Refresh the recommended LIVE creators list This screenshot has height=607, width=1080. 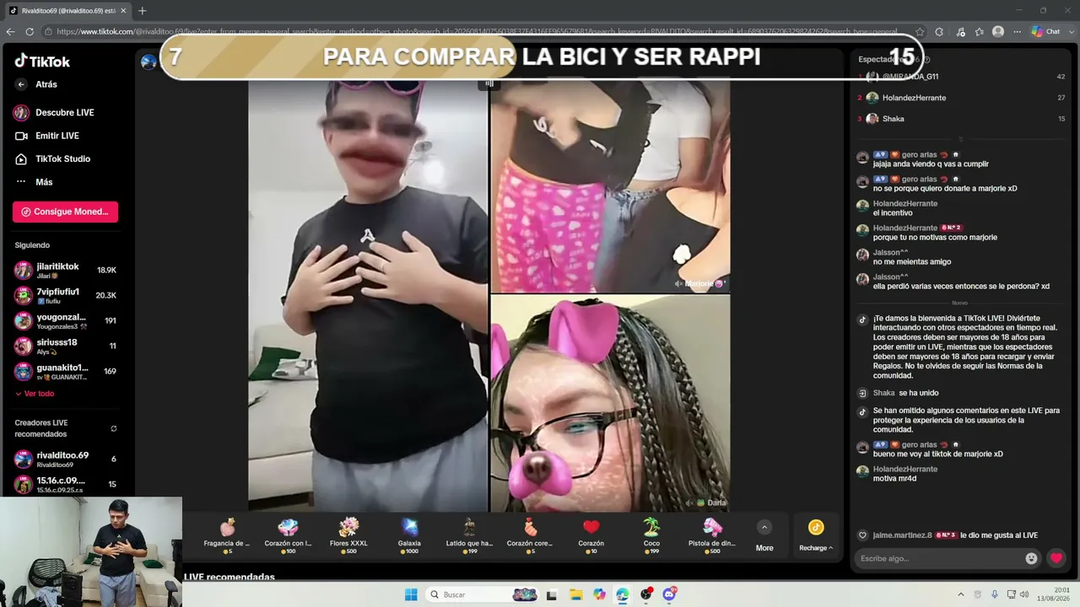pos(114,429)
